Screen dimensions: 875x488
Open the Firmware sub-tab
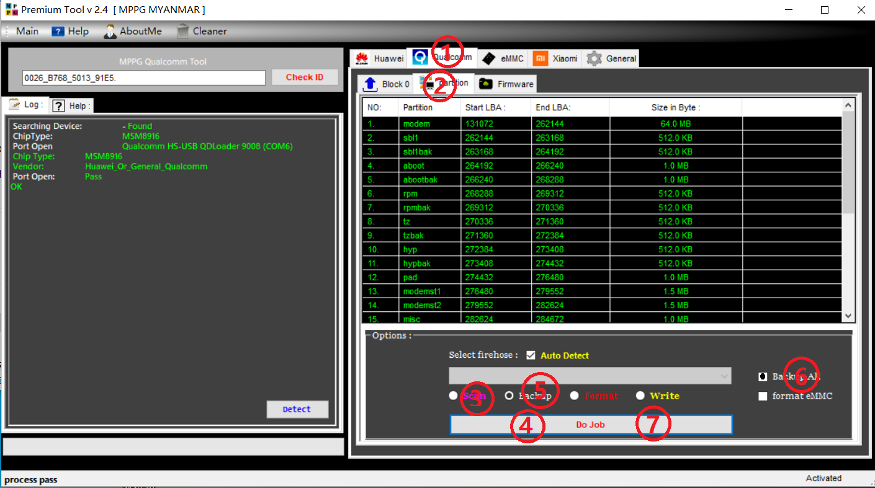tap(506, 84)
